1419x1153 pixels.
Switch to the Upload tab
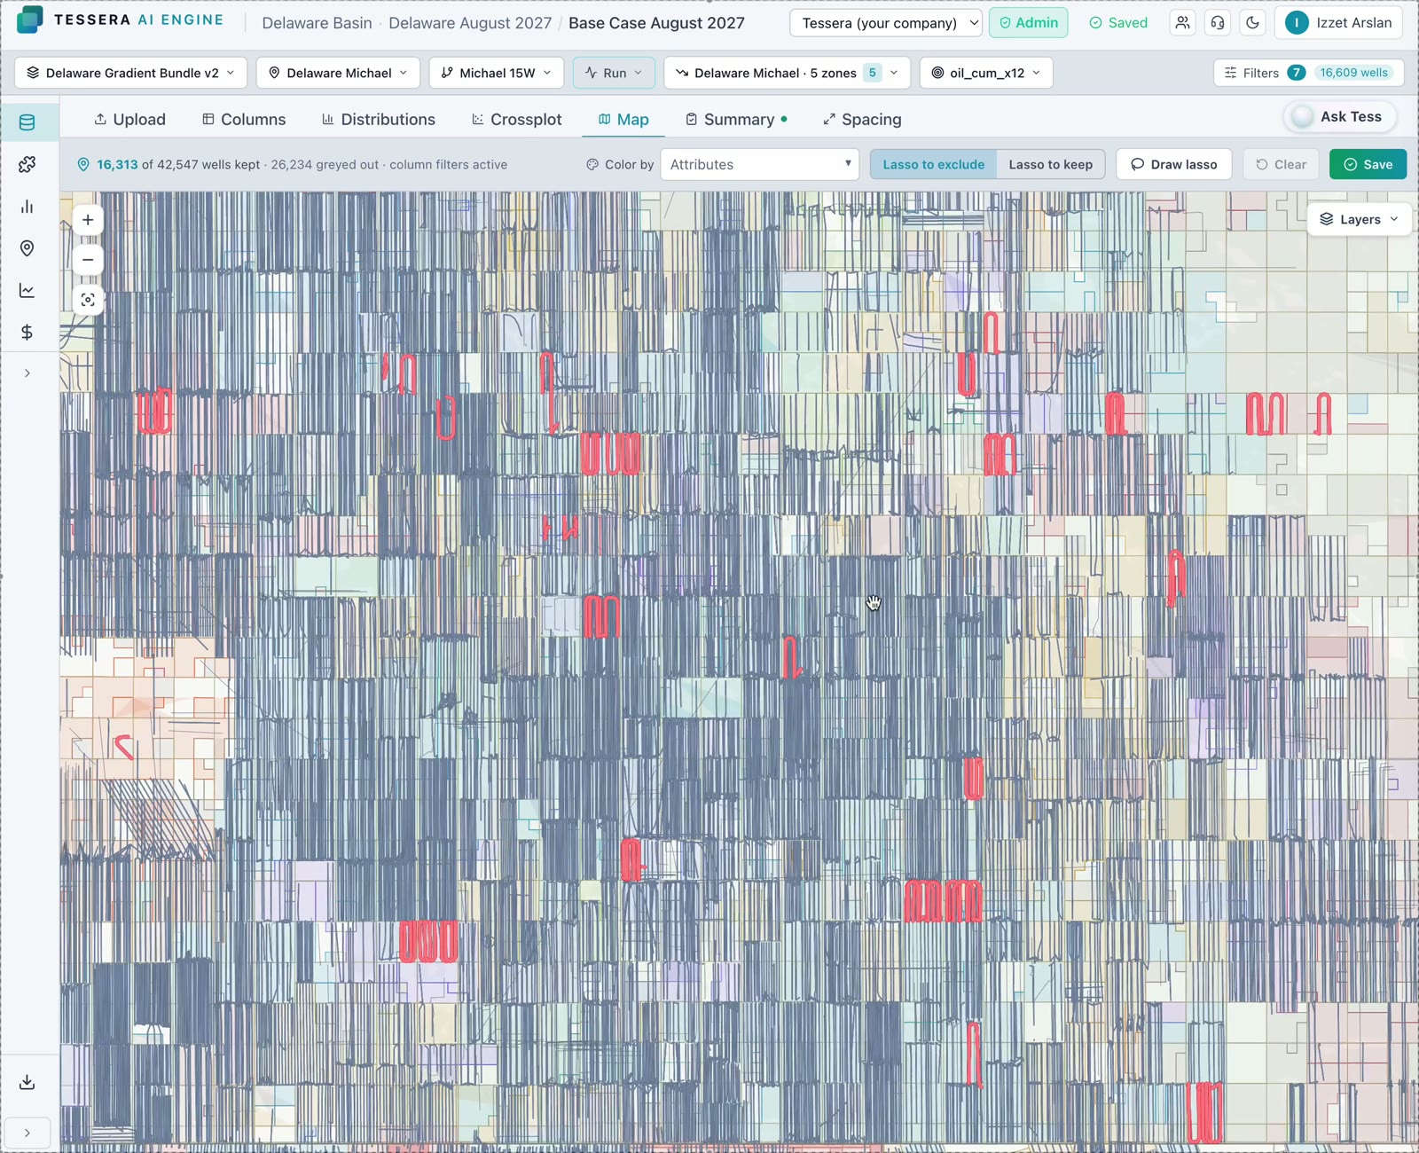coord(129,119)
